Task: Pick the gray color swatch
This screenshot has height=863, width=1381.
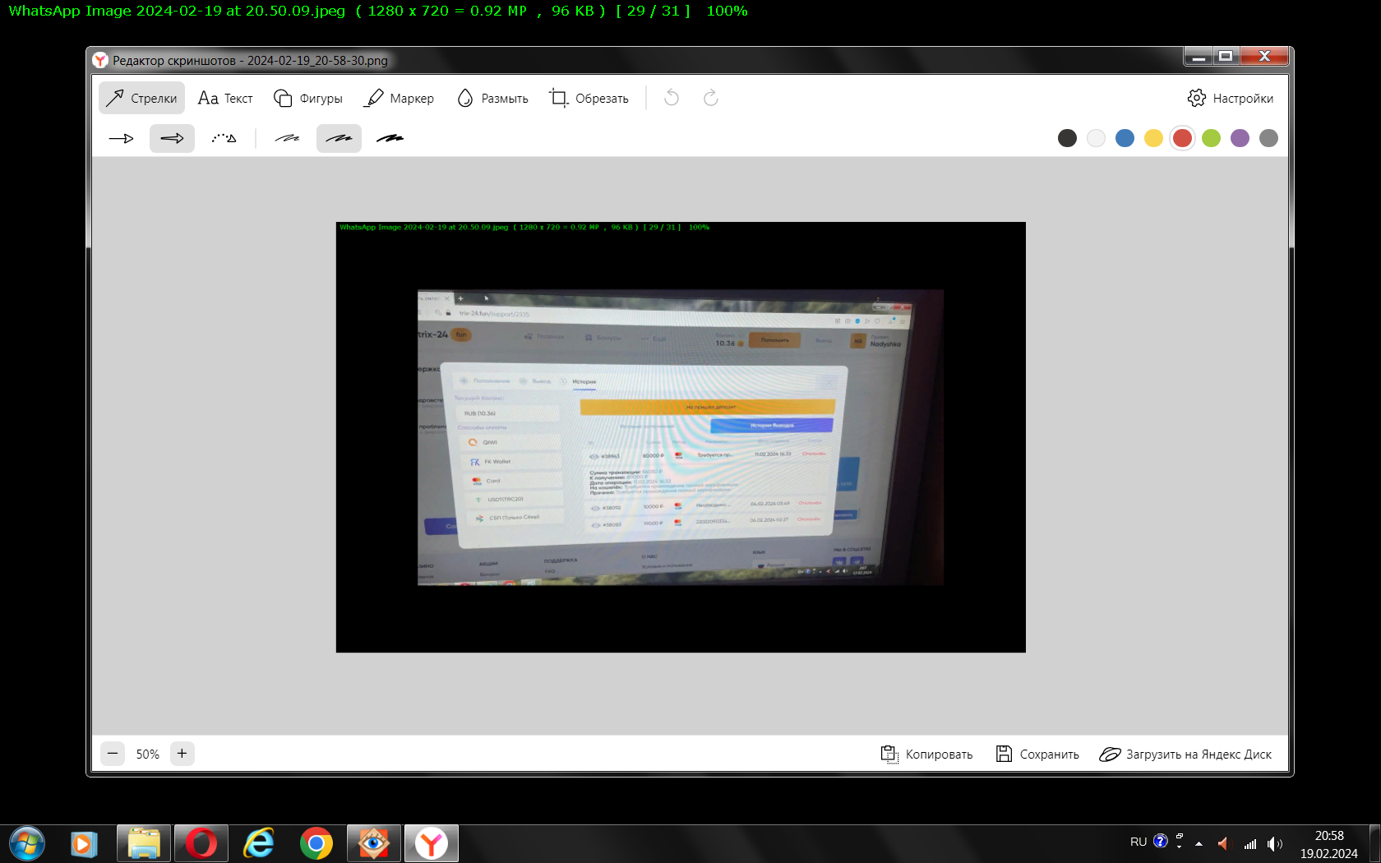Action: (1268, 138)
